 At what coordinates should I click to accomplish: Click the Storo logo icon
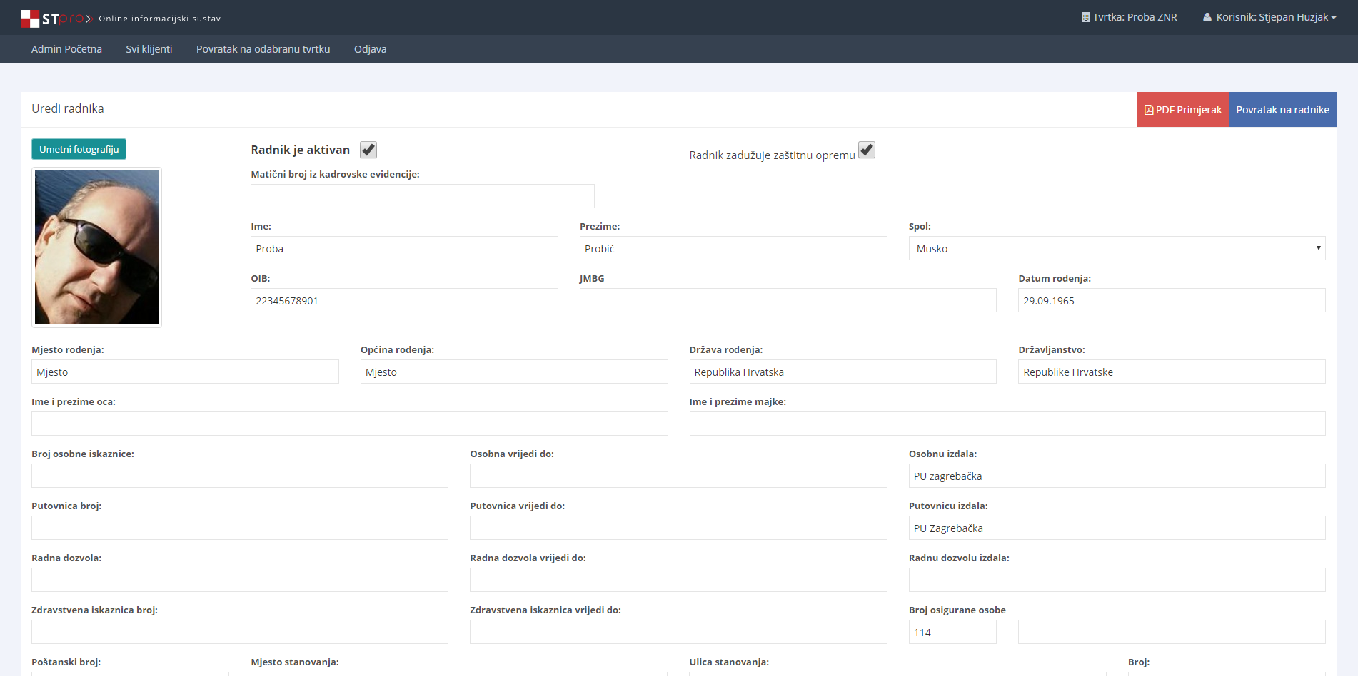tap(30, 19)
